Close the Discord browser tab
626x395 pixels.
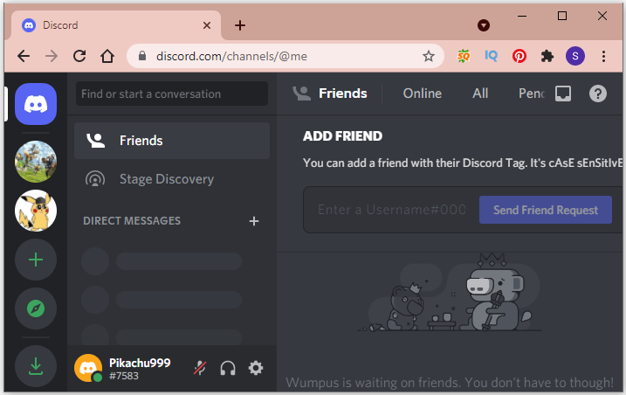(x=206, y=25)
